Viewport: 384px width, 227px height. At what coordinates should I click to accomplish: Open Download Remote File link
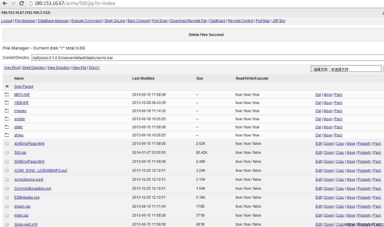tap(189, 21)
